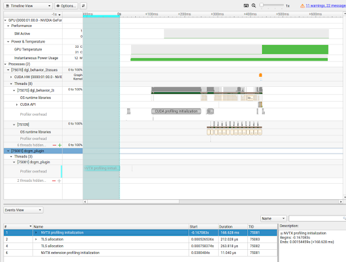Hide more threads with red minus near 6 threads hidden
Viewport: 346px width, 262px height.
[54, 145]
